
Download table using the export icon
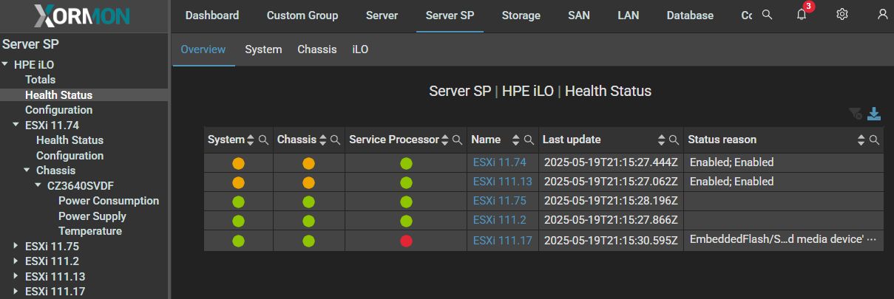(x=874, y=114)
